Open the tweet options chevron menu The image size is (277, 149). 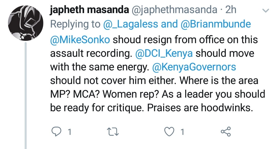pyautogui.click(x=266, y=11)
